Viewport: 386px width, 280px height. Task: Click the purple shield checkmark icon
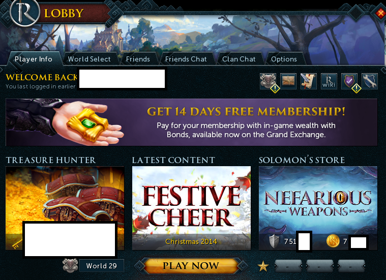(x=349, y=81)
